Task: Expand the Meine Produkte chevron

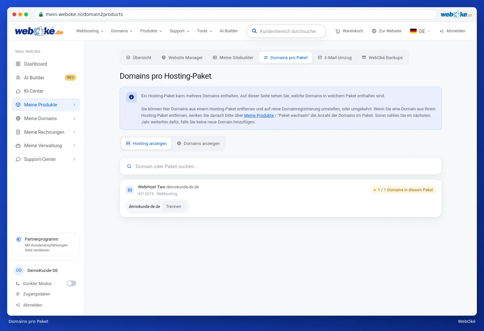Action: pyautogui.click(x=74, y=105)
